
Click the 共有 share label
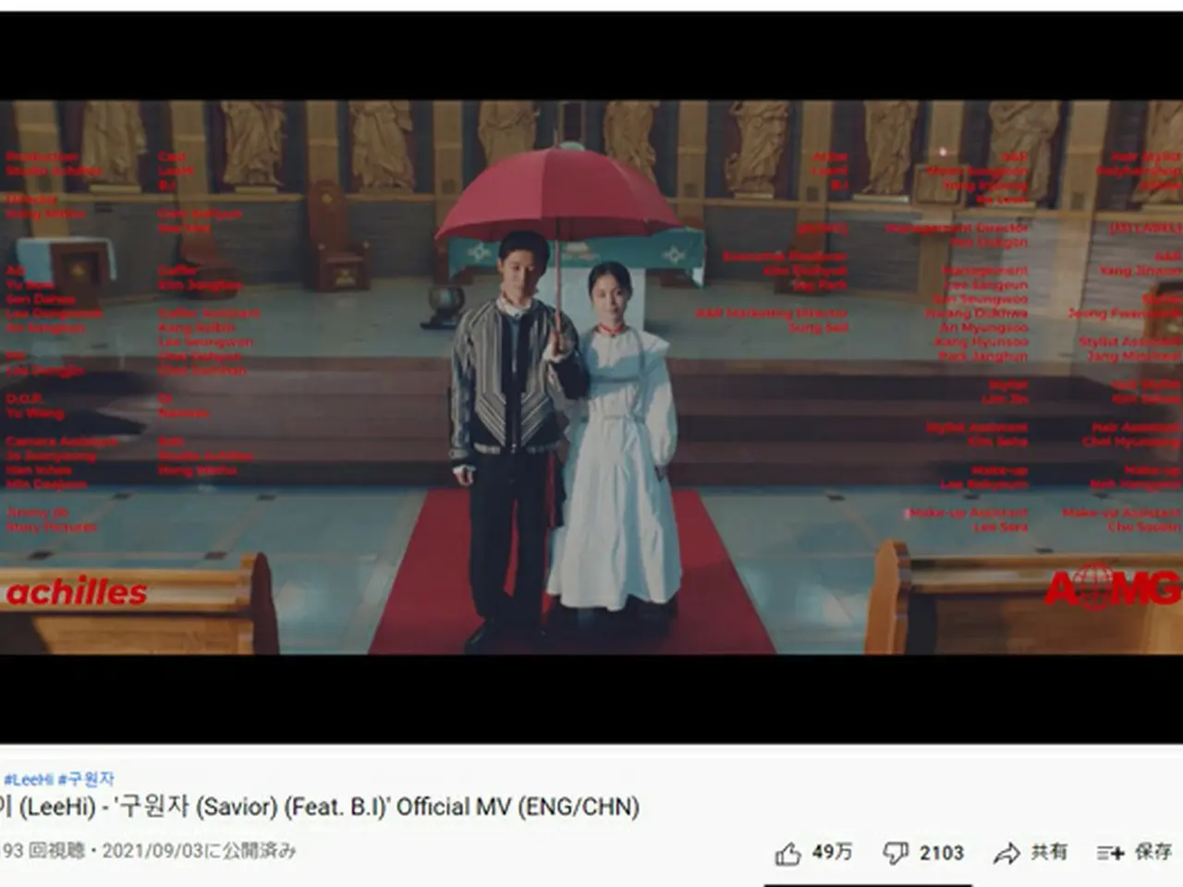tap(1049, 852)
